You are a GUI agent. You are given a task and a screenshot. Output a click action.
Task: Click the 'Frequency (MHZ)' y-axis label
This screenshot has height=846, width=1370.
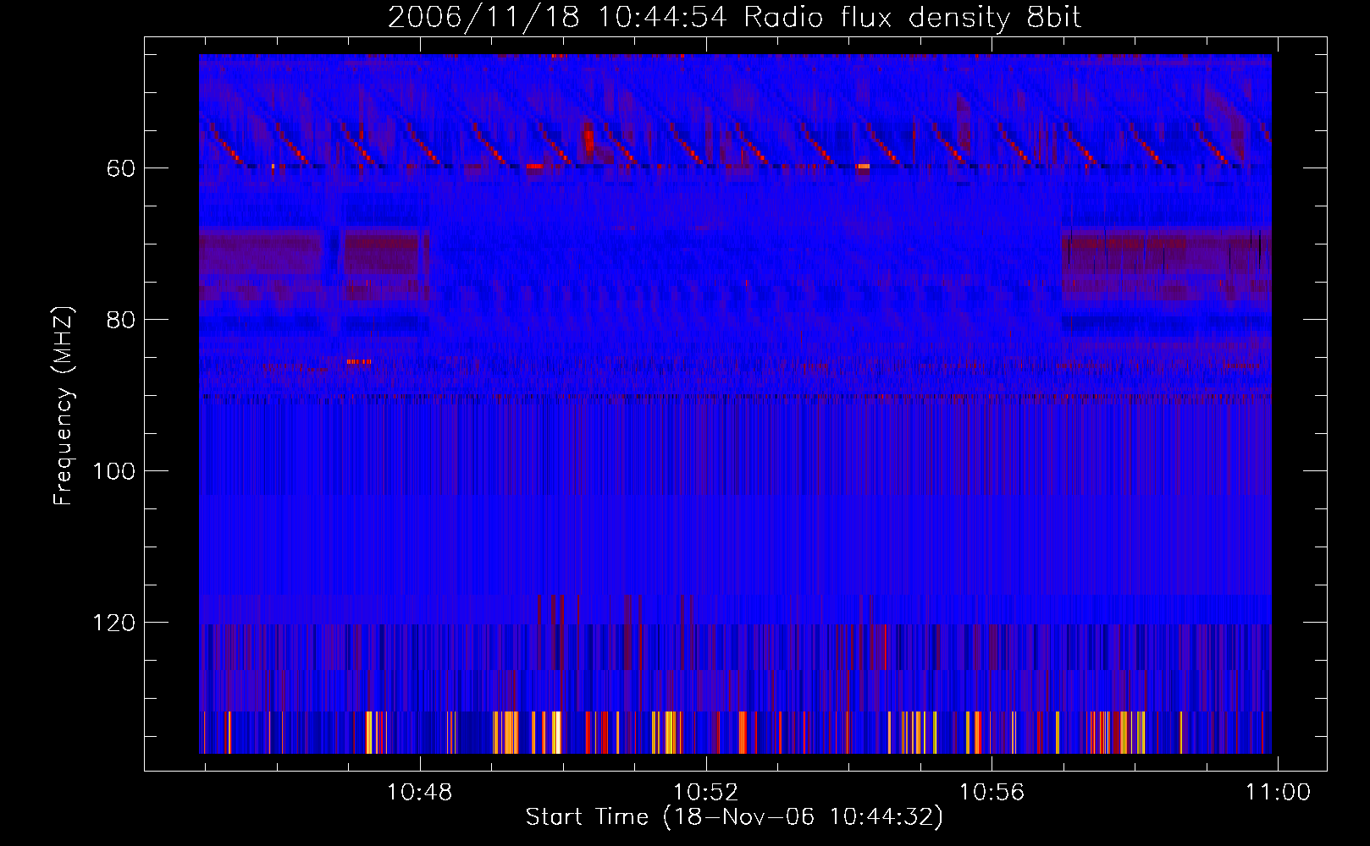(x=64, y=405)
